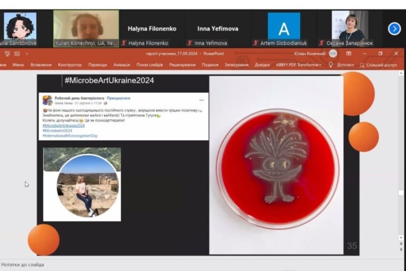Click the lightbulb Tell Me icon
406x271 pixels.
[x=331, y=65]
